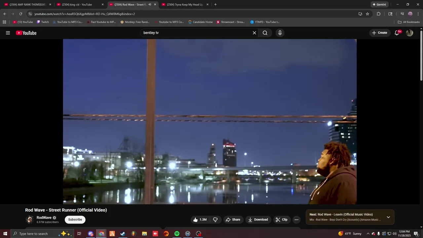Open Google Lens search icon in toolbar
The height and width of the screenshot is (238, 423).
[x=390, y=14]
